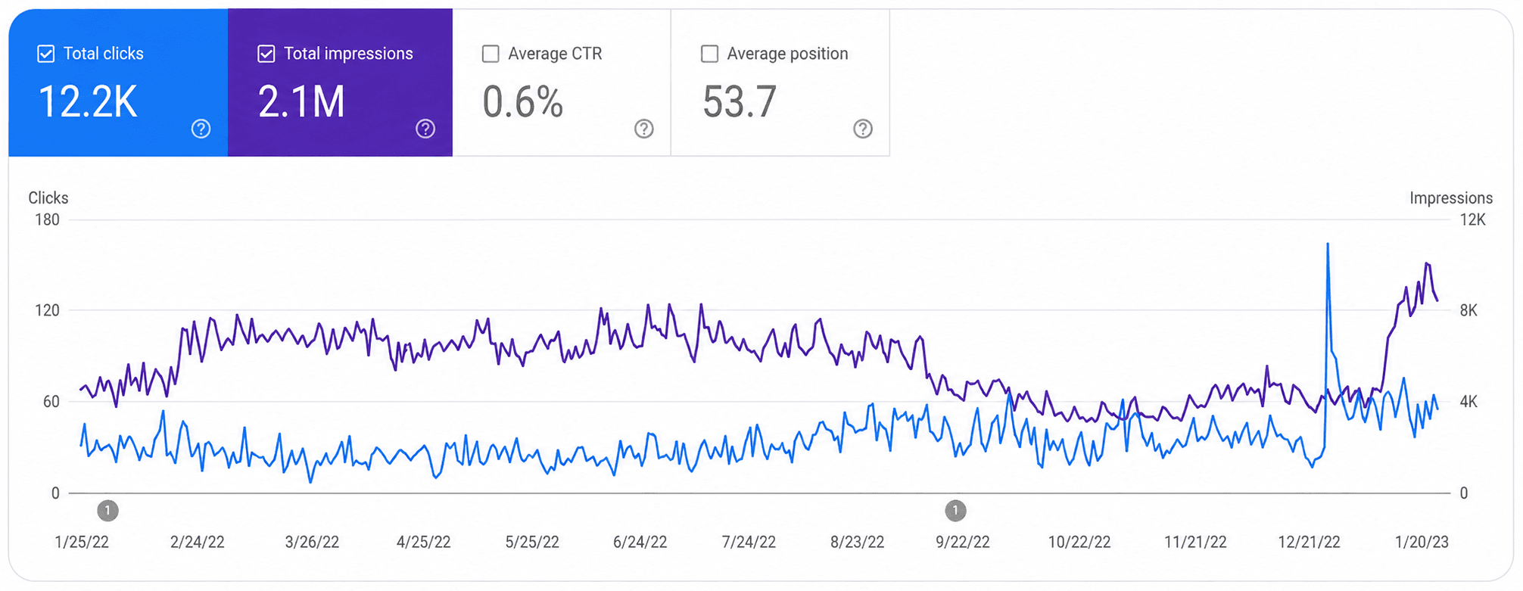This screenshot has width=1523, height=591.
Task: Click the 7/24/22 date label
Action: (749, 542)
